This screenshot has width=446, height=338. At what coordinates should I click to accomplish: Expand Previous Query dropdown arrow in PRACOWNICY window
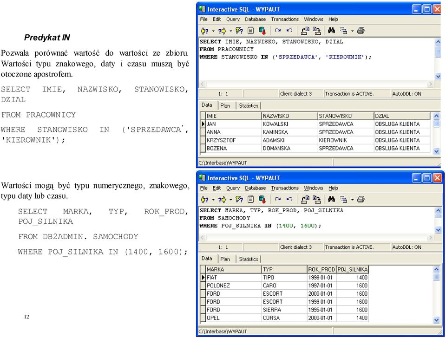[x=213, y=31]
